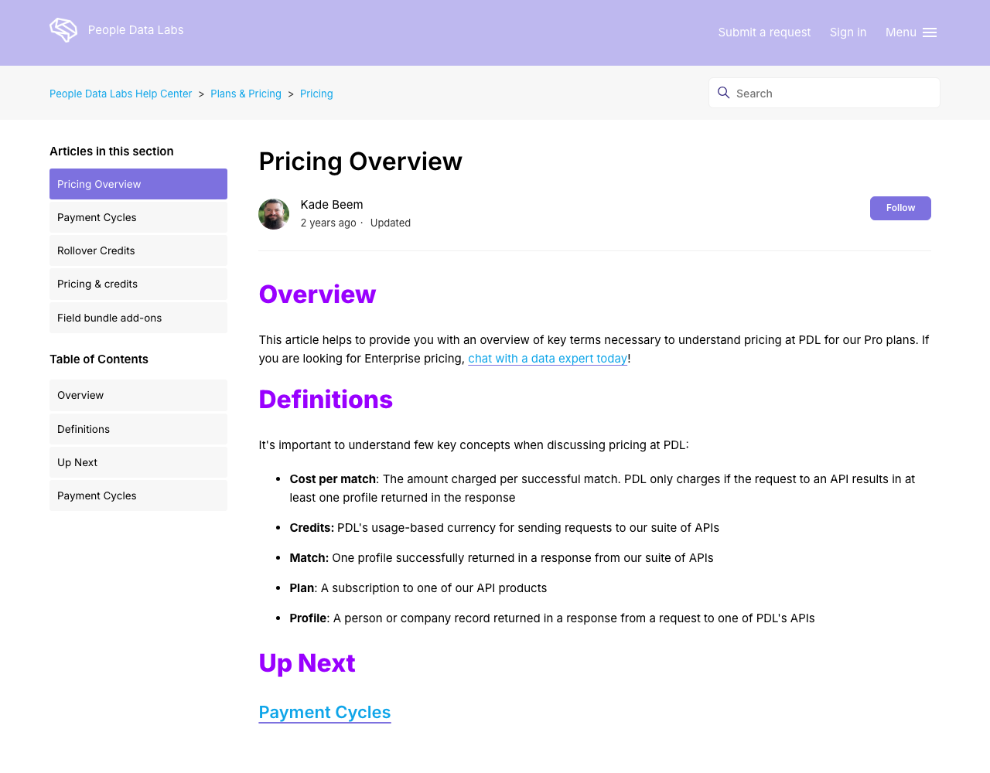Open Plans & Pricing breadcrumb
The image size is (990, 773).
click(246, 94)
